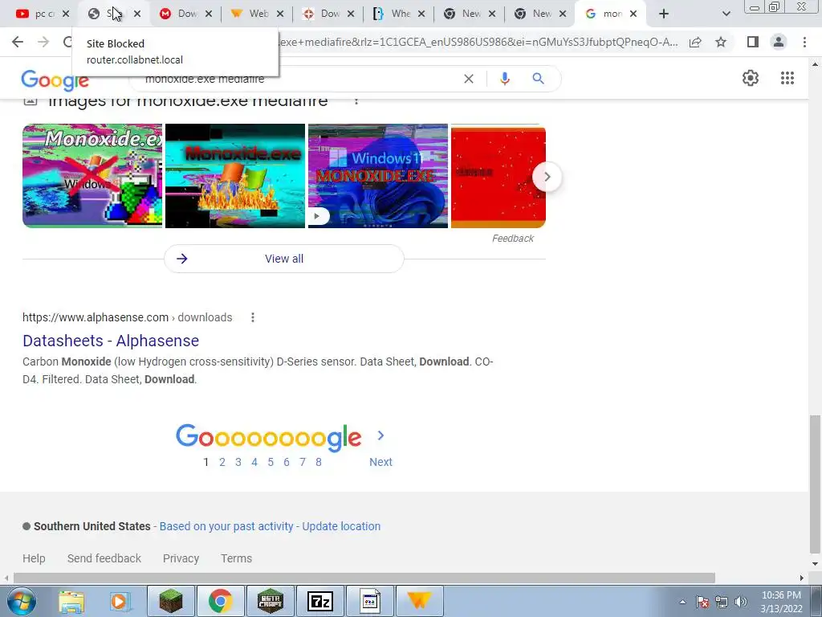
Task: Go to results page 2
Action: coord(222,462)
